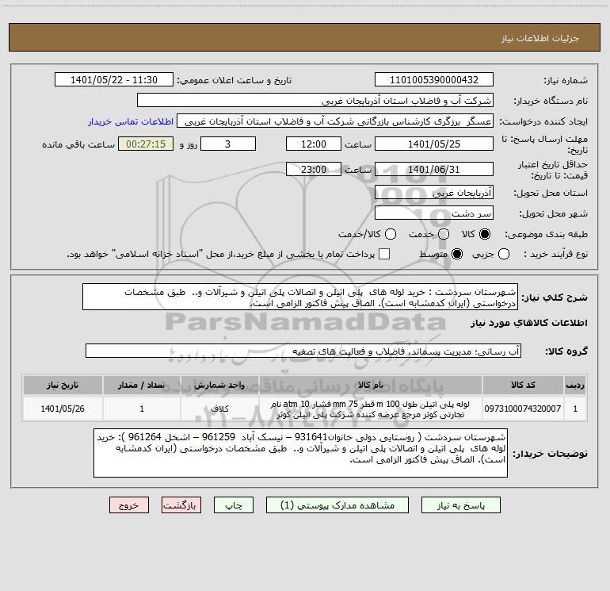Click page title جزئیات اطلاعات نیاز
610x591 pixels.
pyautogui.click(x=540, y=38)
